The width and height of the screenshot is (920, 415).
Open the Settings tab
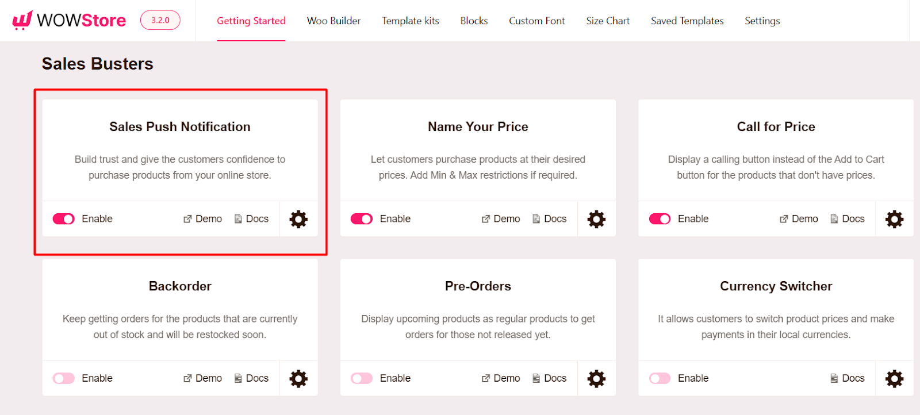tap(761, 21)
